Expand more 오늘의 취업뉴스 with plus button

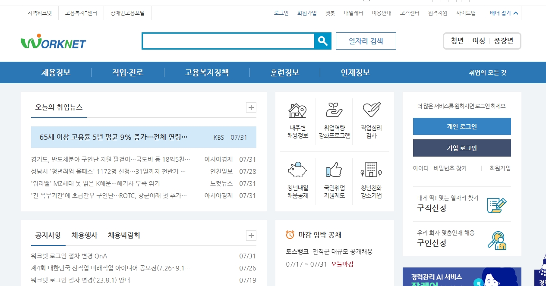pyautogui.click(x=251, y=107)
